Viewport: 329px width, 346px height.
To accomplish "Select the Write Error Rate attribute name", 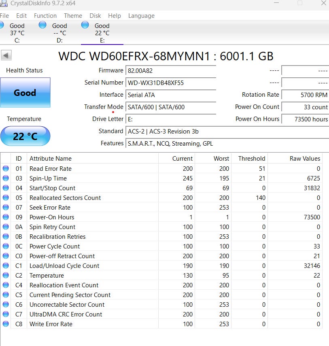I will [51, 324].
